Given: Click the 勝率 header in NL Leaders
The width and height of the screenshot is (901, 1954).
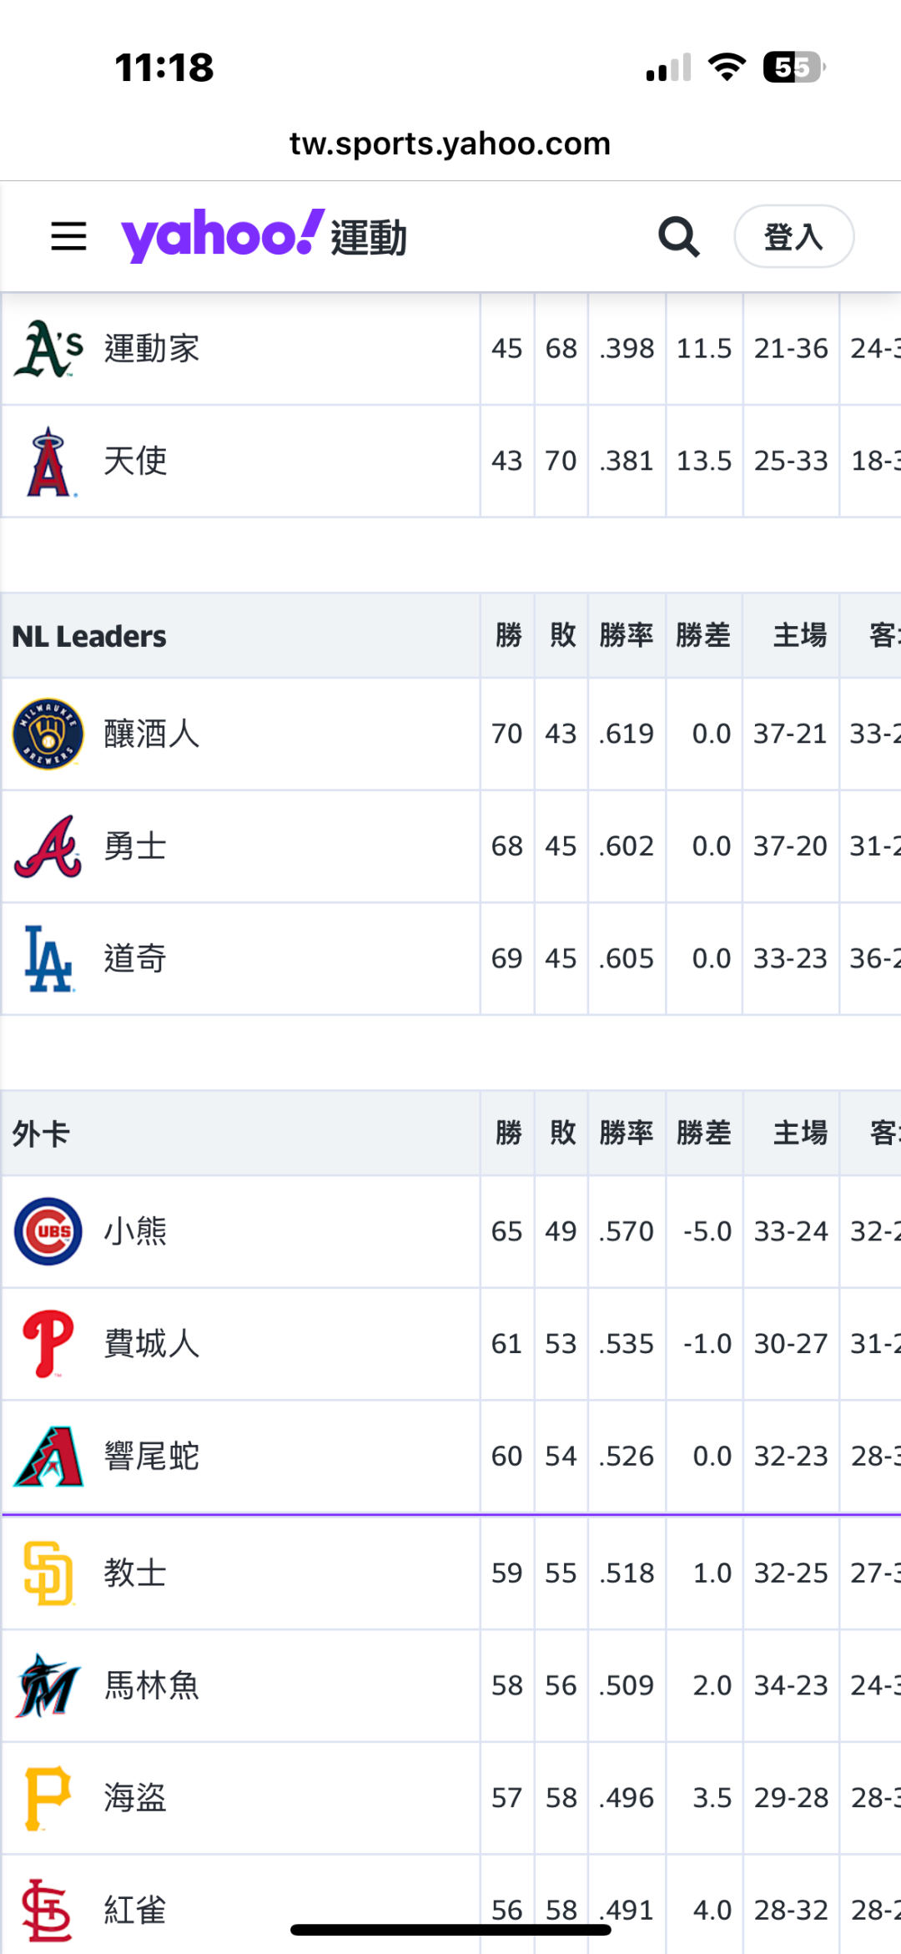Looking at the screenshot, I should tap(627, 635).
